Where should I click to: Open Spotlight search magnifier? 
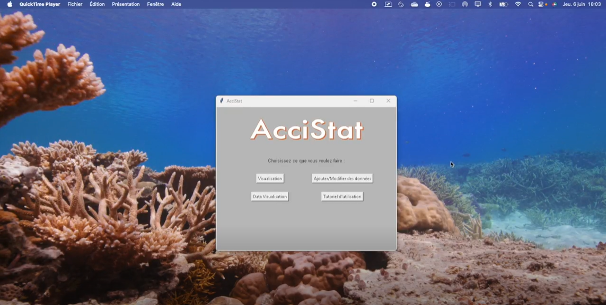click(x=530, y=4)
